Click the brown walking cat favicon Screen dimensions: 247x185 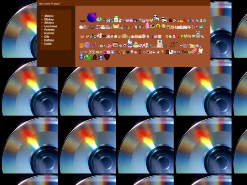[173, 44]
